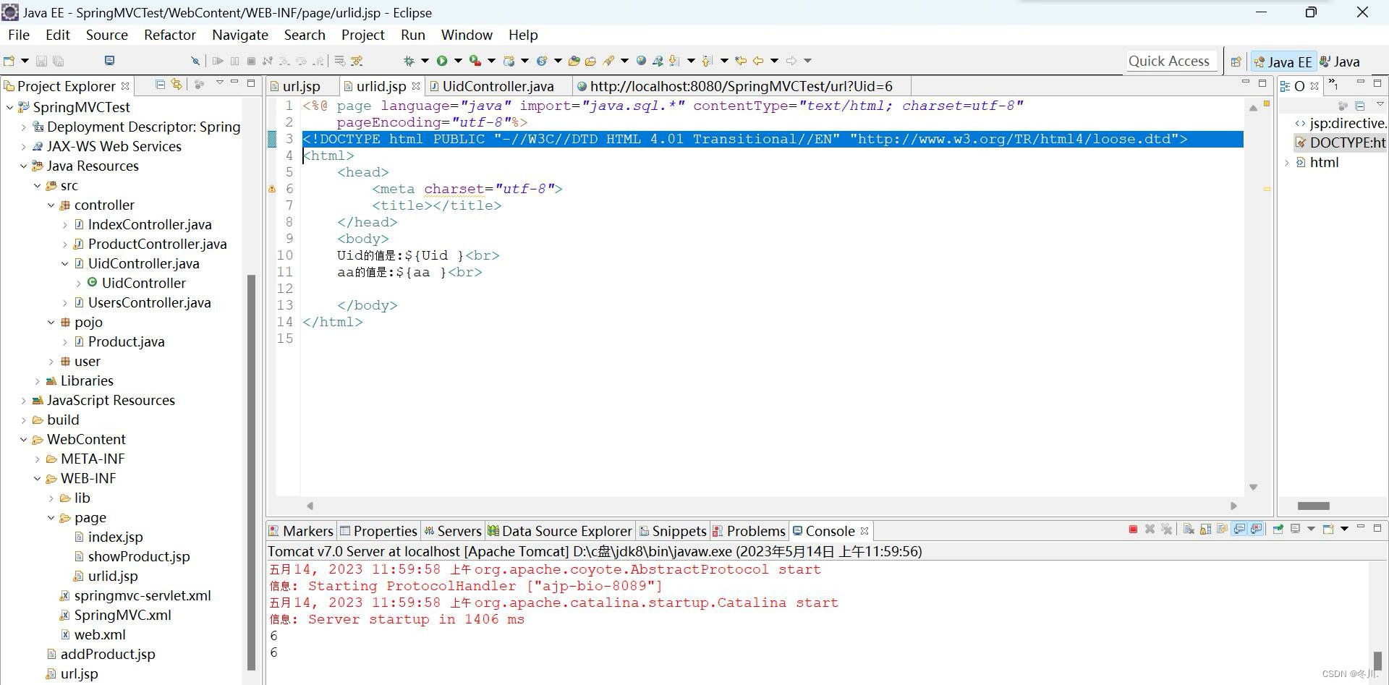This screenshot has width=1389, height=685.
Task: Collapse the controller package
Action: (51, 205)
